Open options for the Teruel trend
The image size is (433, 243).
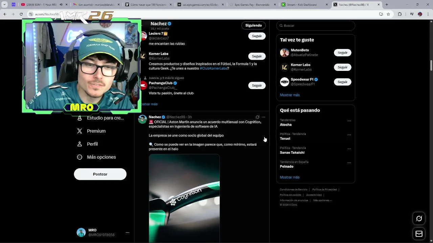click(x=349, y=135)
